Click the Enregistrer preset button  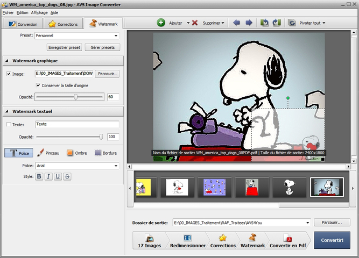click(x=65, y=47)
